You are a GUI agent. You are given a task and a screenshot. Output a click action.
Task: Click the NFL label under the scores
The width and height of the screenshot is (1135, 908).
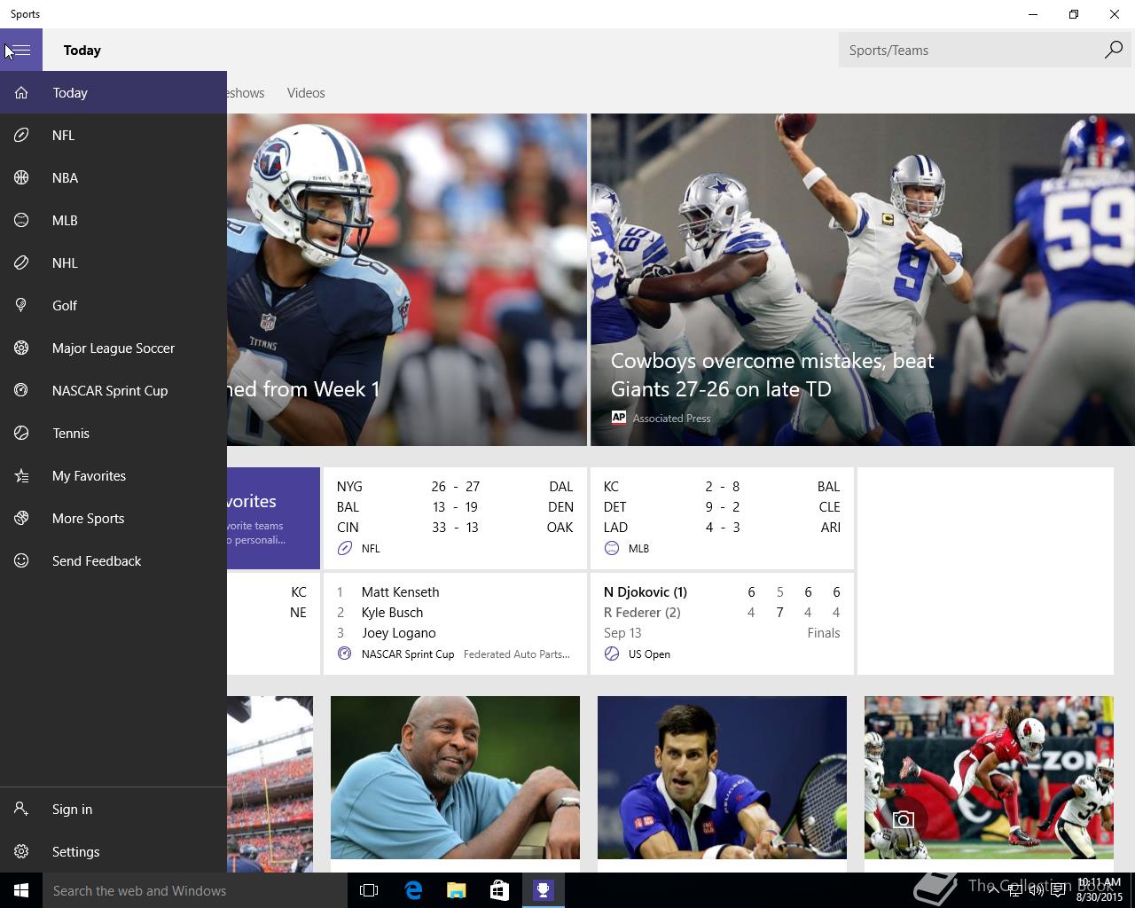coord(371,549)
